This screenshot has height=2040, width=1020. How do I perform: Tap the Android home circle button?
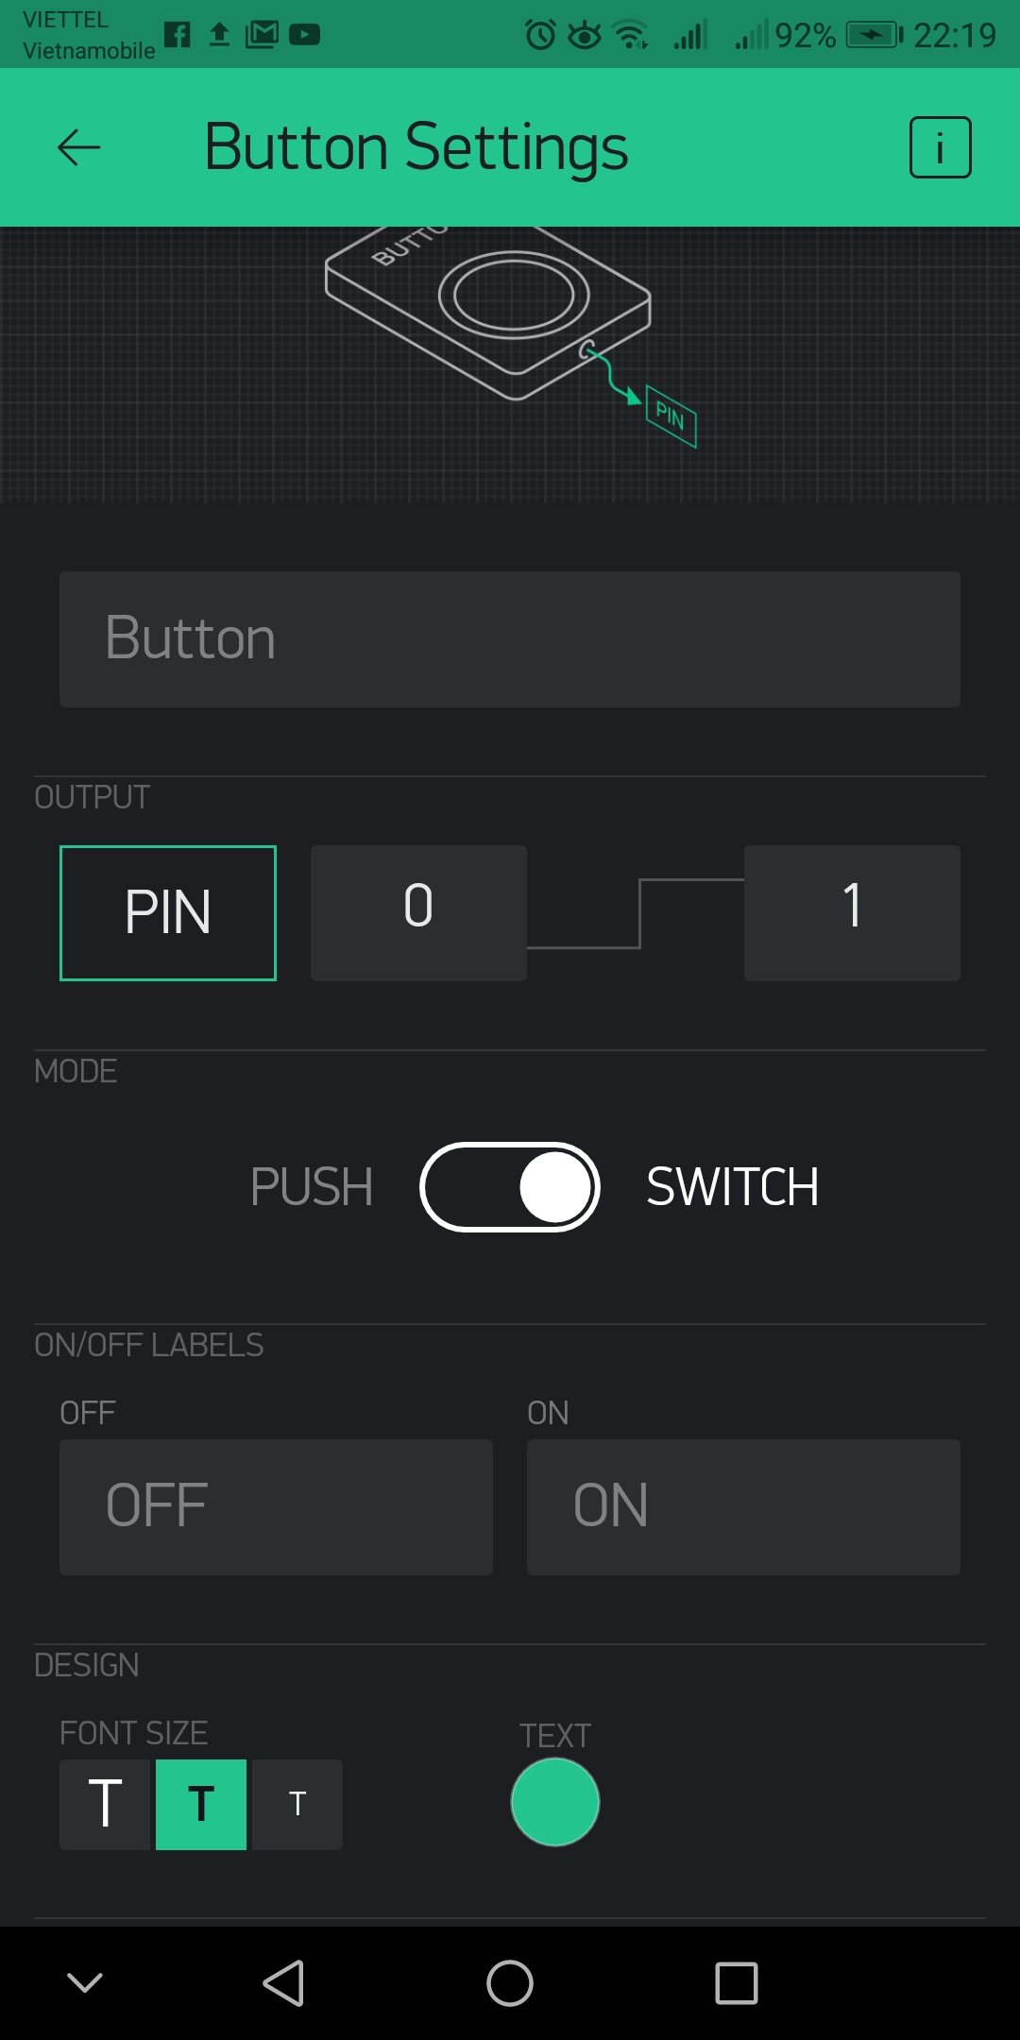point(510,1982)
